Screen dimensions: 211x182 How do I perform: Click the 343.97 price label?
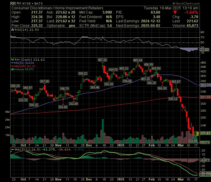28,88
